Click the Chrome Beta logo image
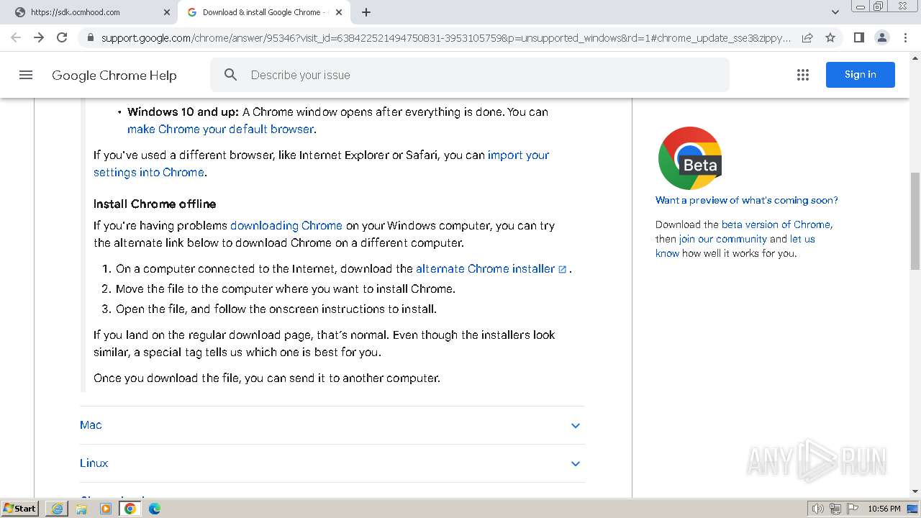Image resolution: width=921 pixels, height=518 pixels. point(690,158)
